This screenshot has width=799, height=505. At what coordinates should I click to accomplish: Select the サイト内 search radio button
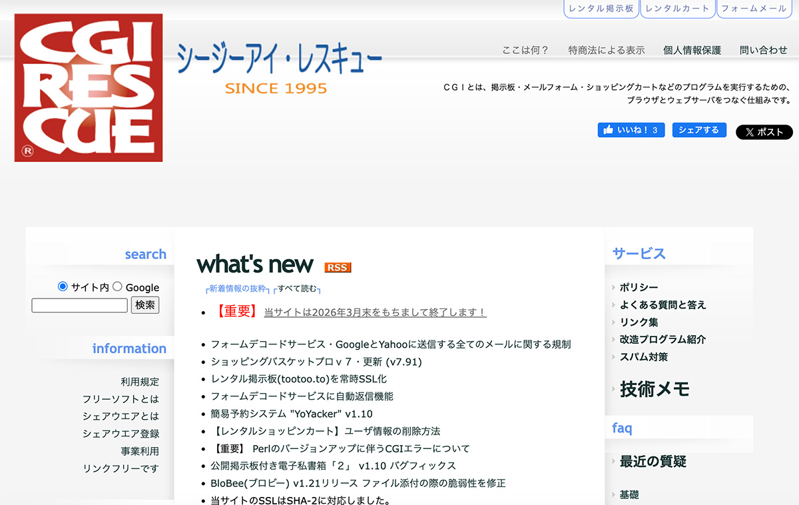pos(62,286)
